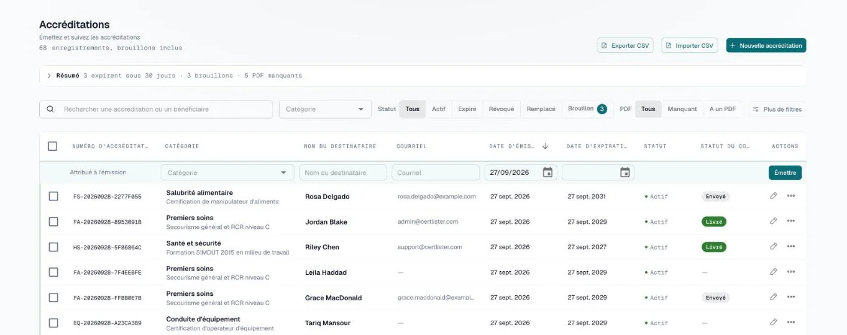The width and height of the screenshot is (847, 335).
Task: Tick checkbox for FA-20260928-8953091B
Action: [x=53, y=222]
